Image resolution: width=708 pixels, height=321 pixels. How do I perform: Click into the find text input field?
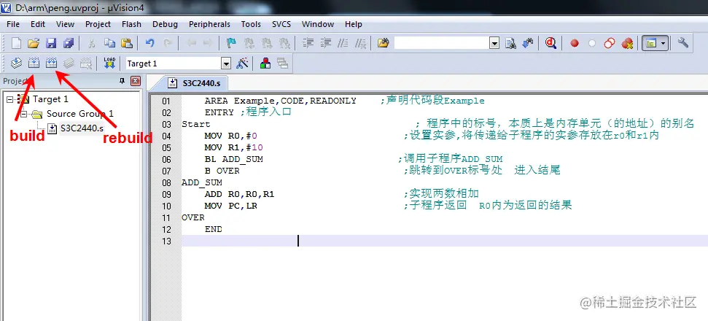coord(442,44)
